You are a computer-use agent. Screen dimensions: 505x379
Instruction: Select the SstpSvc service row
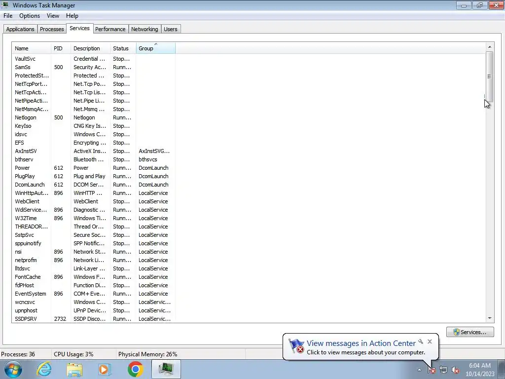click(x=93, y=234)
